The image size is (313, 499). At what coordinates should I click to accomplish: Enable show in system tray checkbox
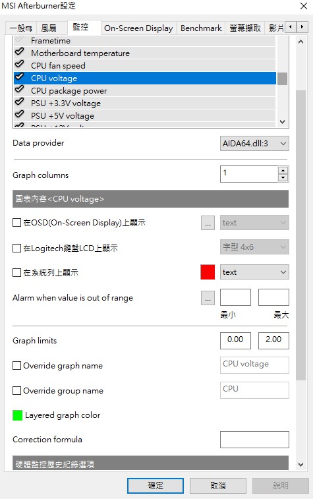[16, 272]
